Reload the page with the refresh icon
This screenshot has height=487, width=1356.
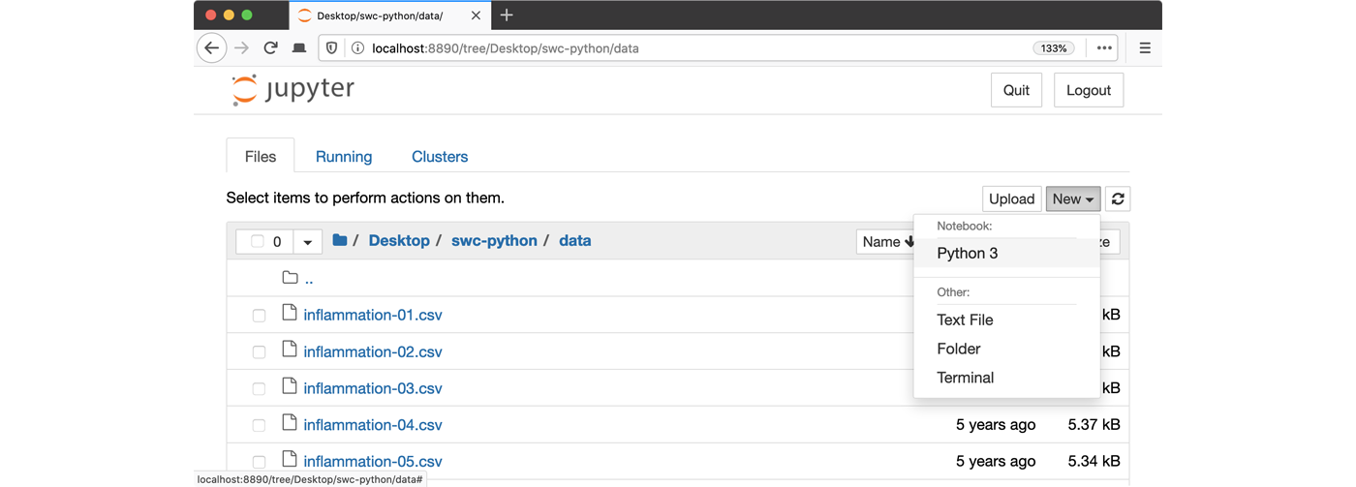coord(271,47)
